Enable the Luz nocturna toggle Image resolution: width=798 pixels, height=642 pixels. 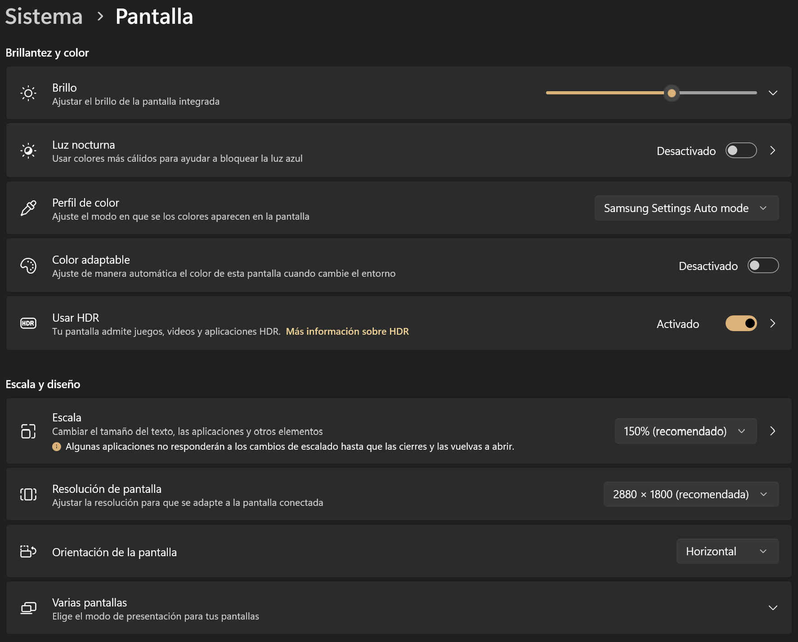(741, 151)
